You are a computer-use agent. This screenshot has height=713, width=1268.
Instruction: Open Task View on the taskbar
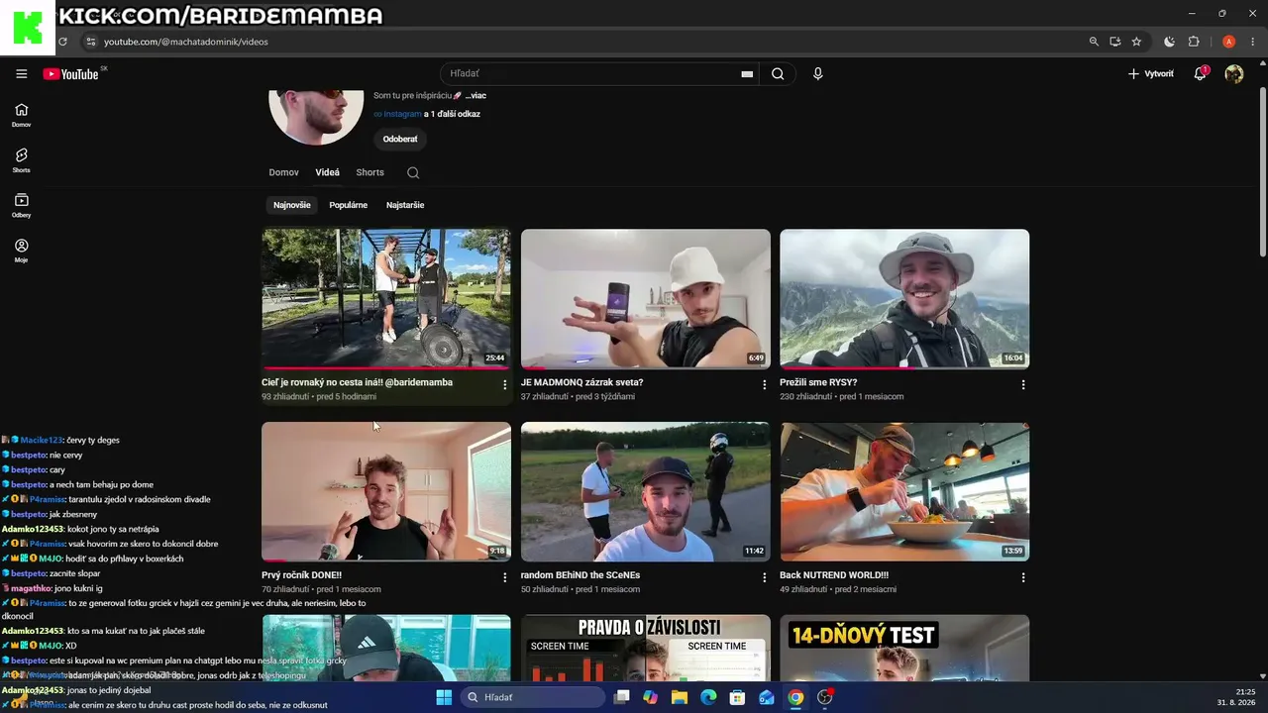point(621,697)
